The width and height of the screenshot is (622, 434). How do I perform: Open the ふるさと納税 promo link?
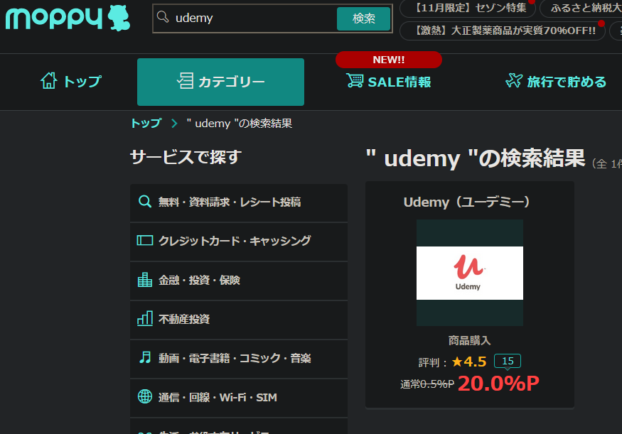click(x=581, y=8)
